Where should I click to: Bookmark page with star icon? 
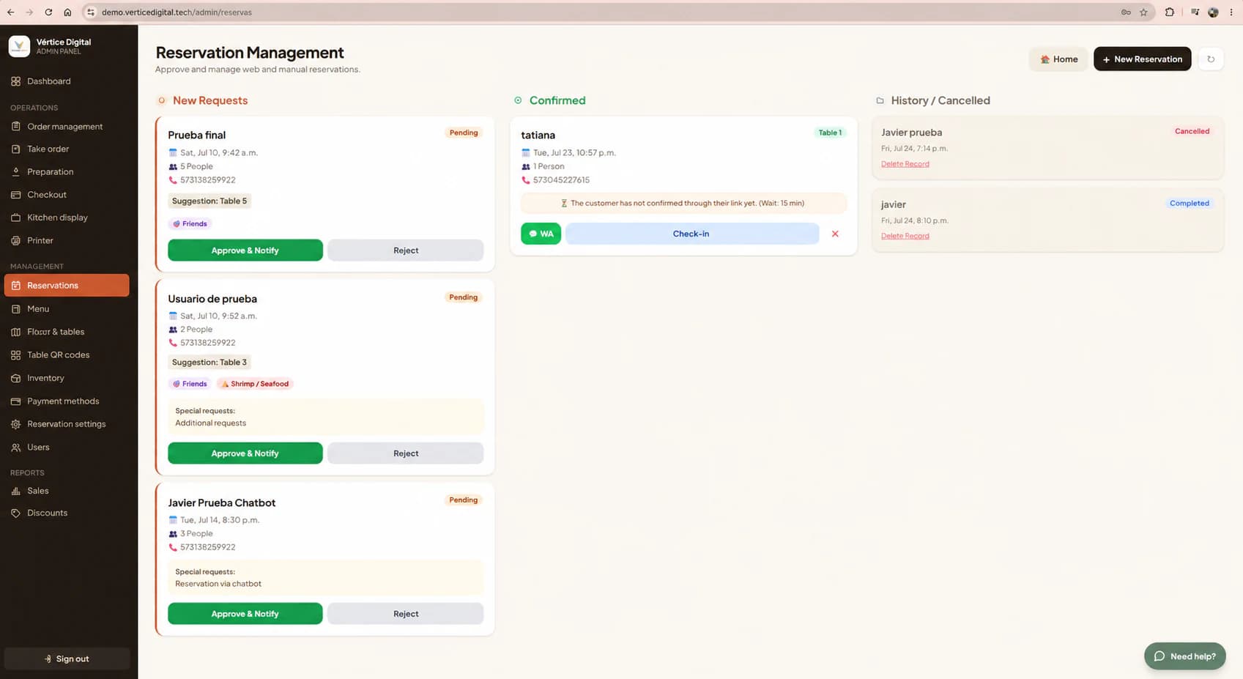1143,12
